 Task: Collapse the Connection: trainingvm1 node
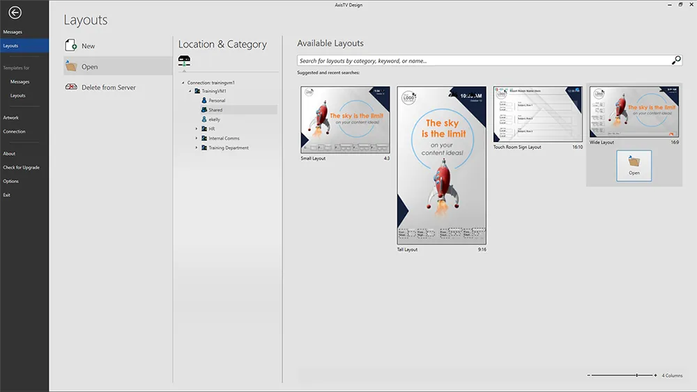[183, 83]
